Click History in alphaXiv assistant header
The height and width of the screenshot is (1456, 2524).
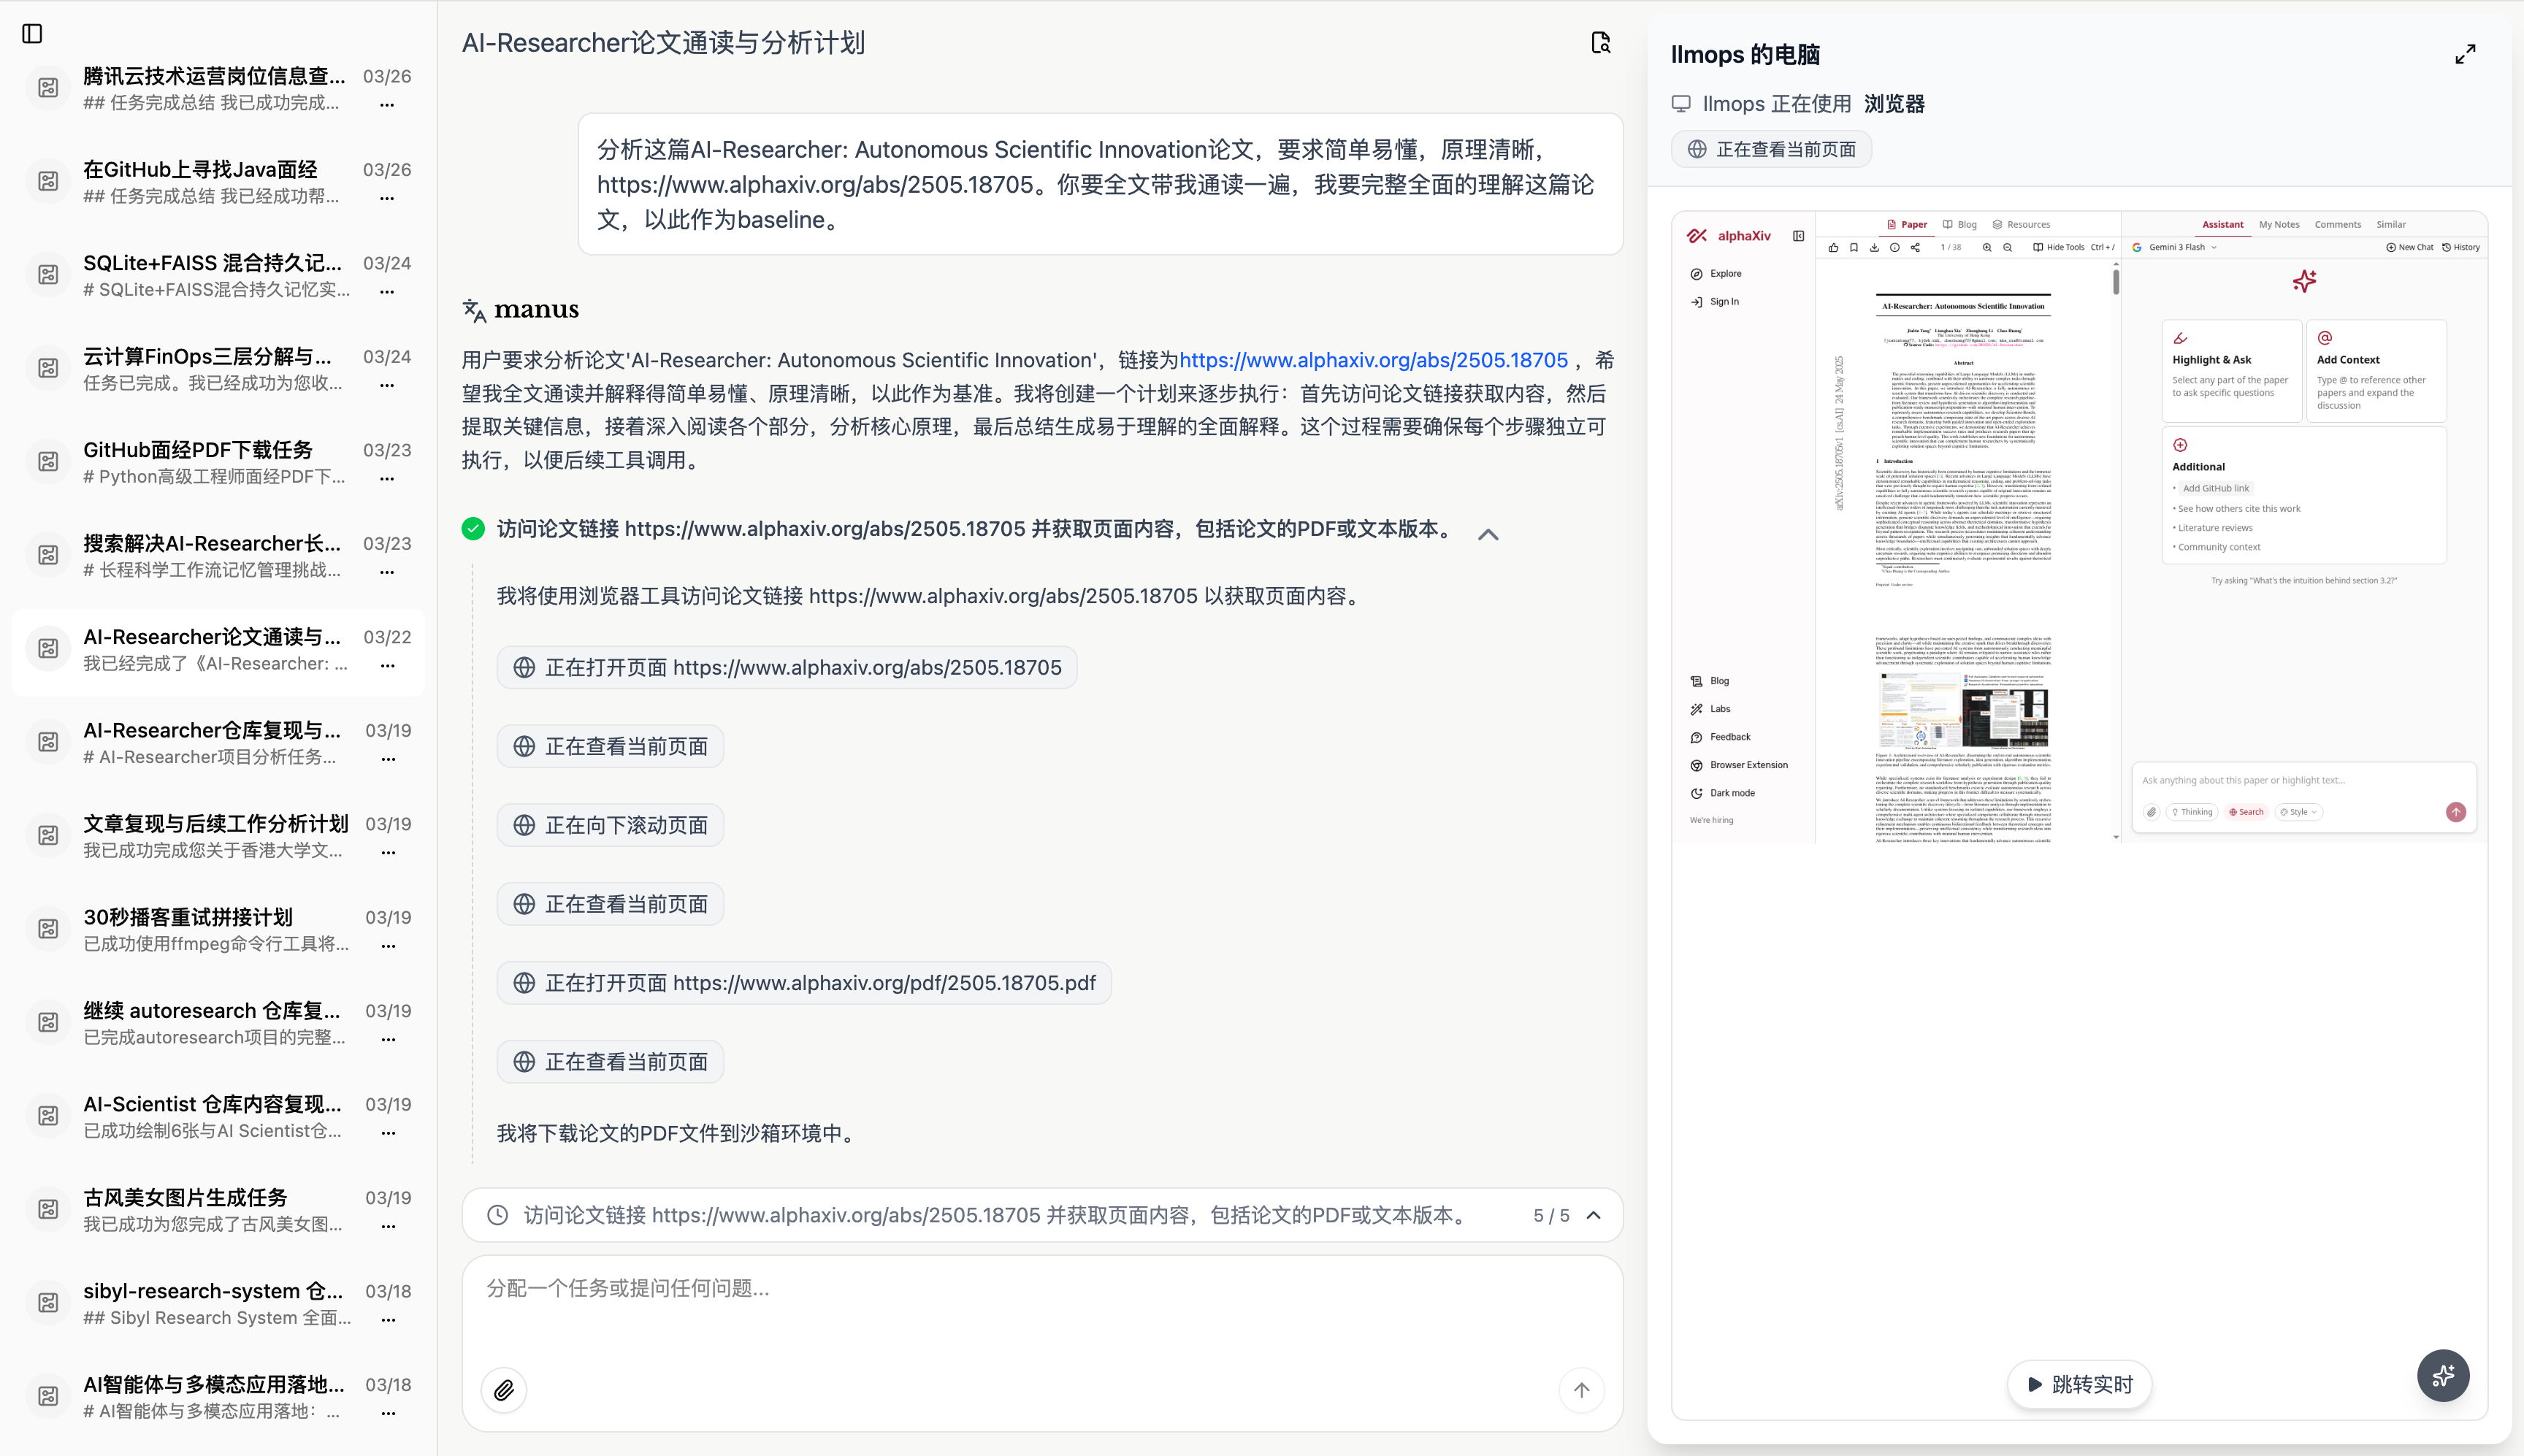click(2460, 247)
